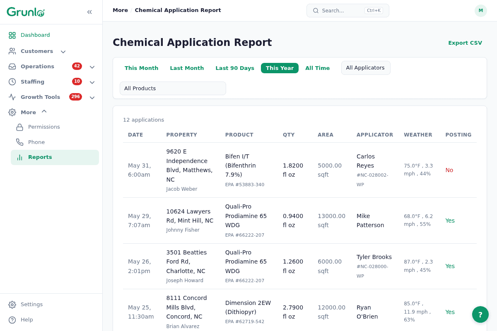This screenshot has width=497, height=331.
Task: Select the Last 90 Days filter
Action: (235, 68)
